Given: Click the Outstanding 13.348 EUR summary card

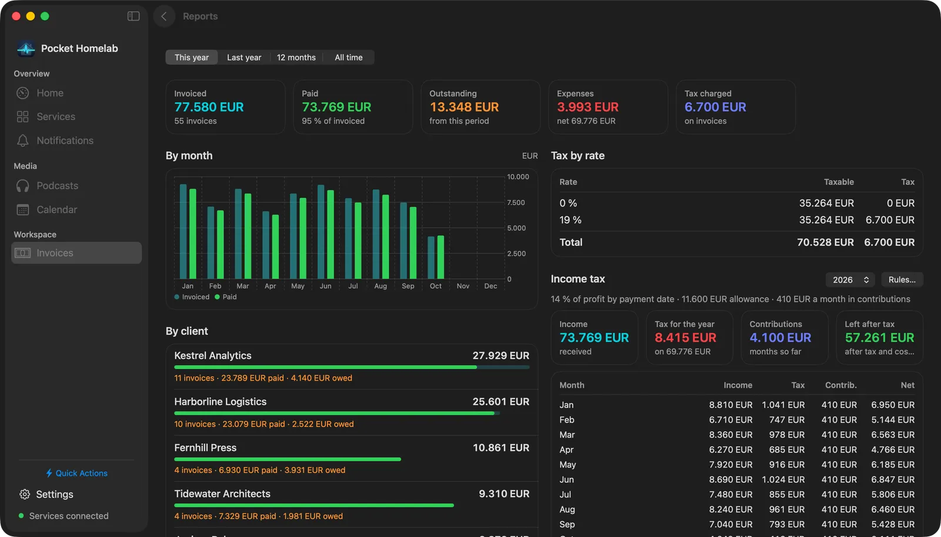Looking at the screenshot, I should (480, 107).
